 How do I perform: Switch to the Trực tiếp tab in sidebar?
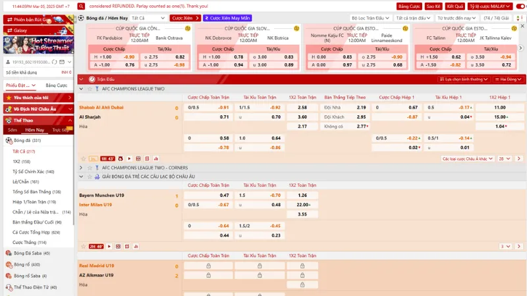(x=60, y=130)
